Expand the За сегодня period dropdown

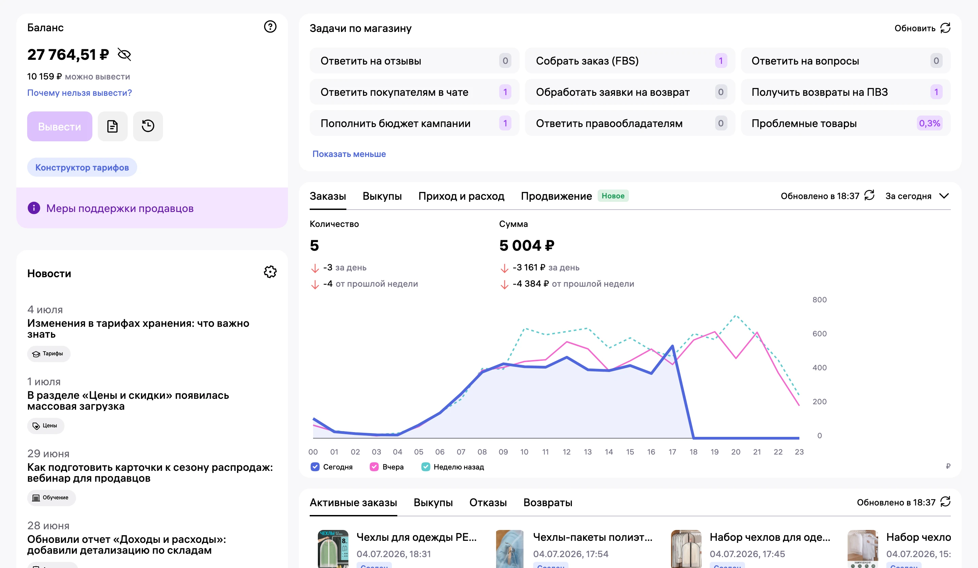918,196
